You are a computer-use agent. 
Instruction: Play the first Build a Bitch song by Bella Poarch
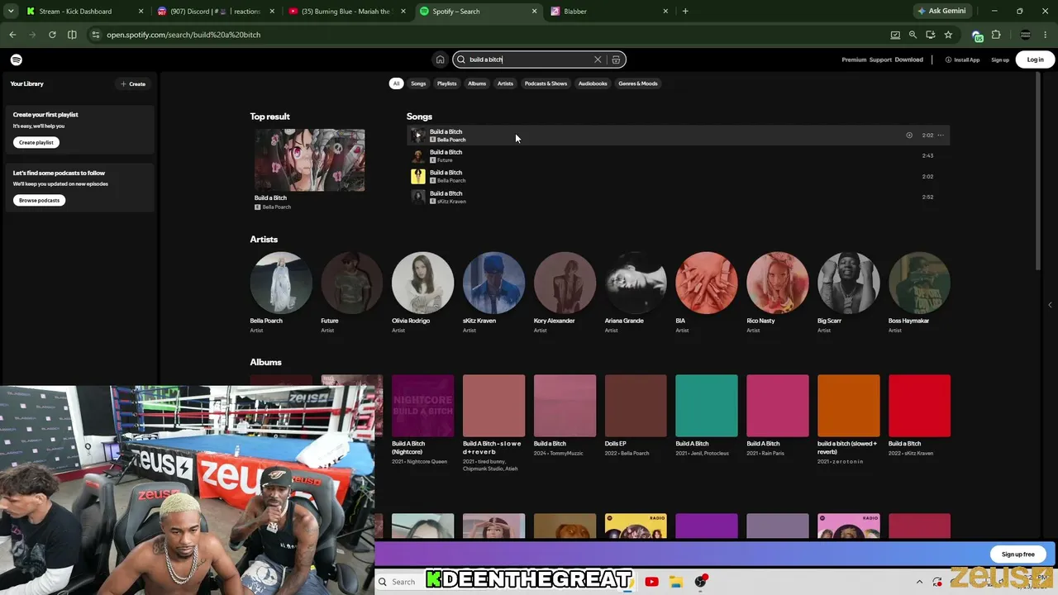(x=418, y=136)
